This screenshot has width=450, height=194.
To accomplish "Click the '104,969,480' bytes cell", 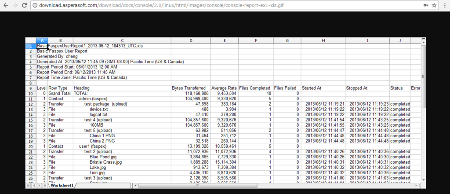I will pyautogui.click(x=191, y=99).
